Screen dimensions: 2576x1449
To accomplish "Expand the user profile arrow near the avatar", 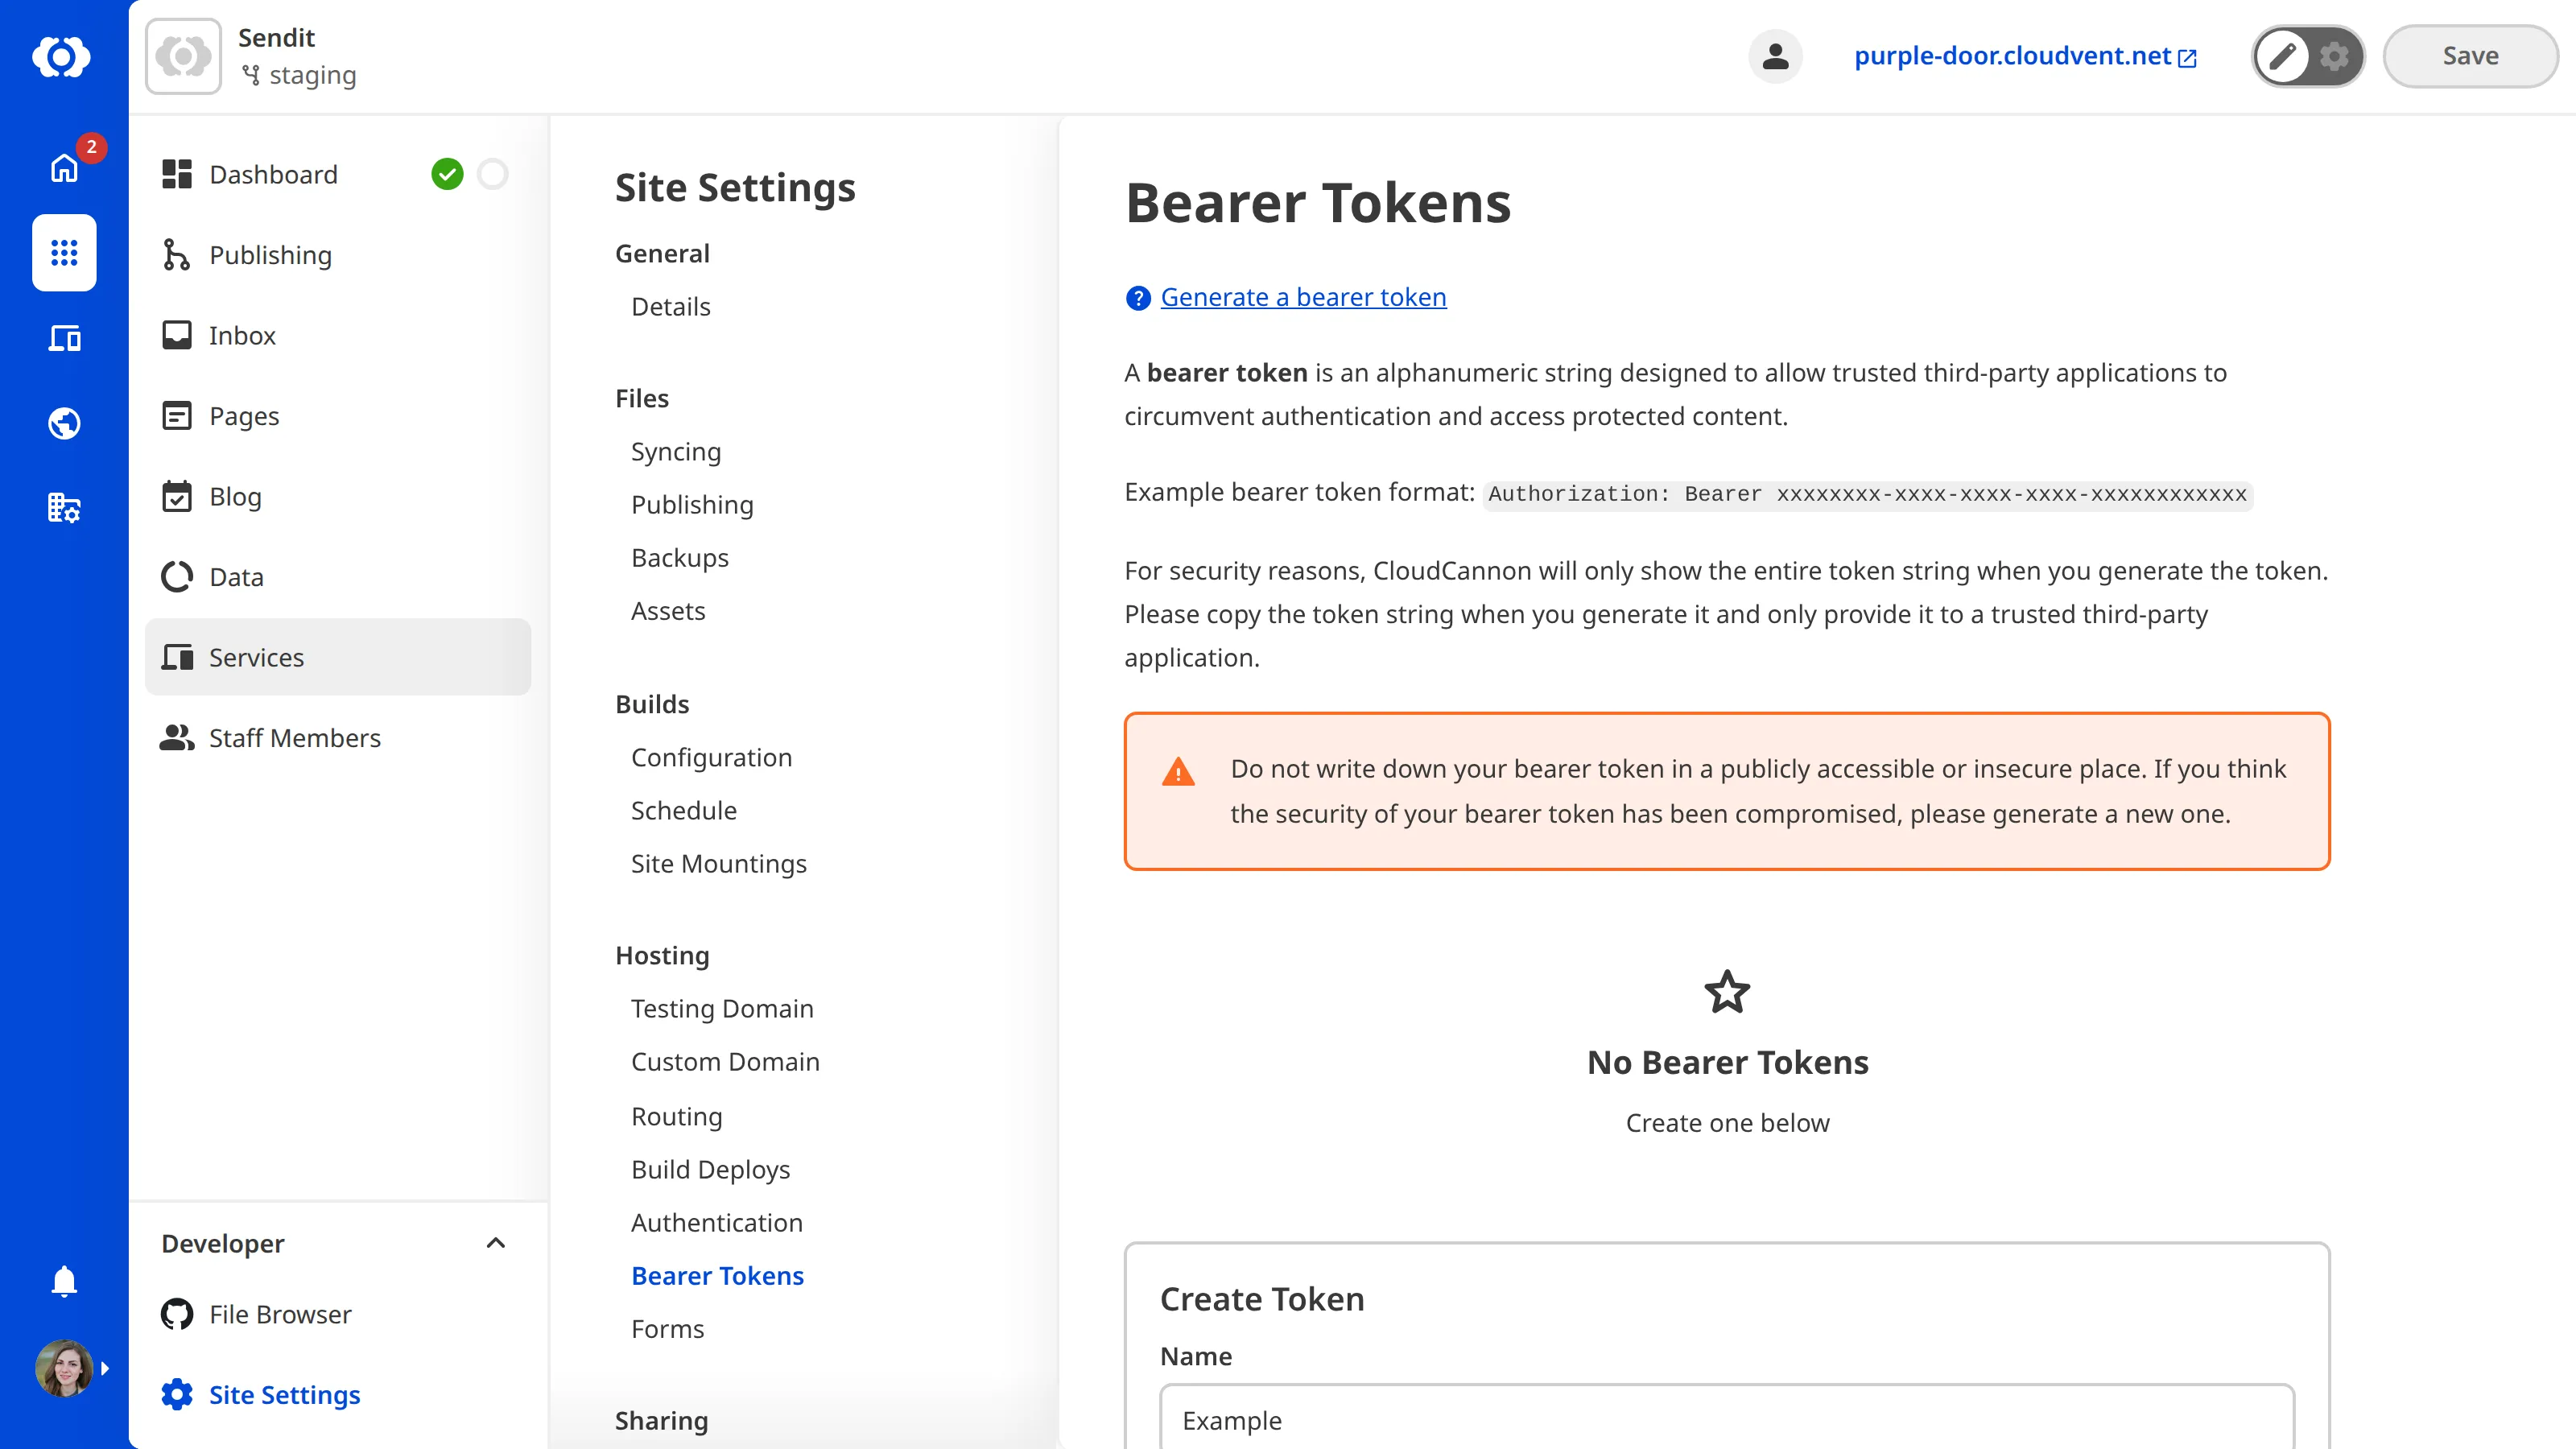I will (x=106, y=1368).
